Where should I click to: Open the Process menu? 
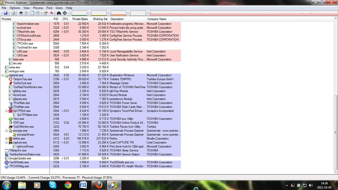(38, 8)
